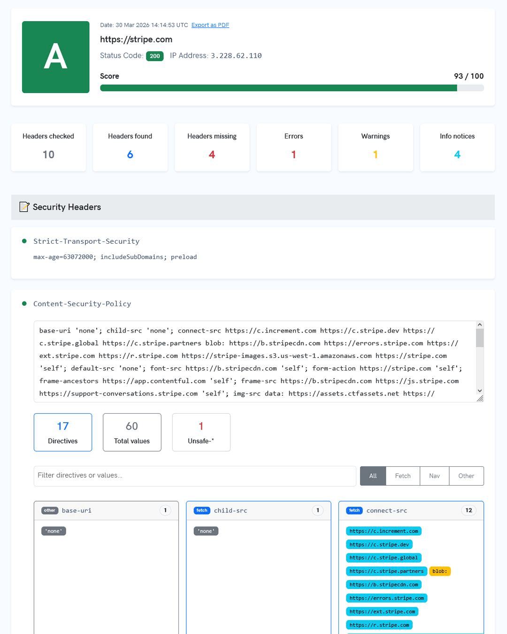Click the 'fetch' badge on child-src
Screen dimensions: 507x634
coord(202,510)
